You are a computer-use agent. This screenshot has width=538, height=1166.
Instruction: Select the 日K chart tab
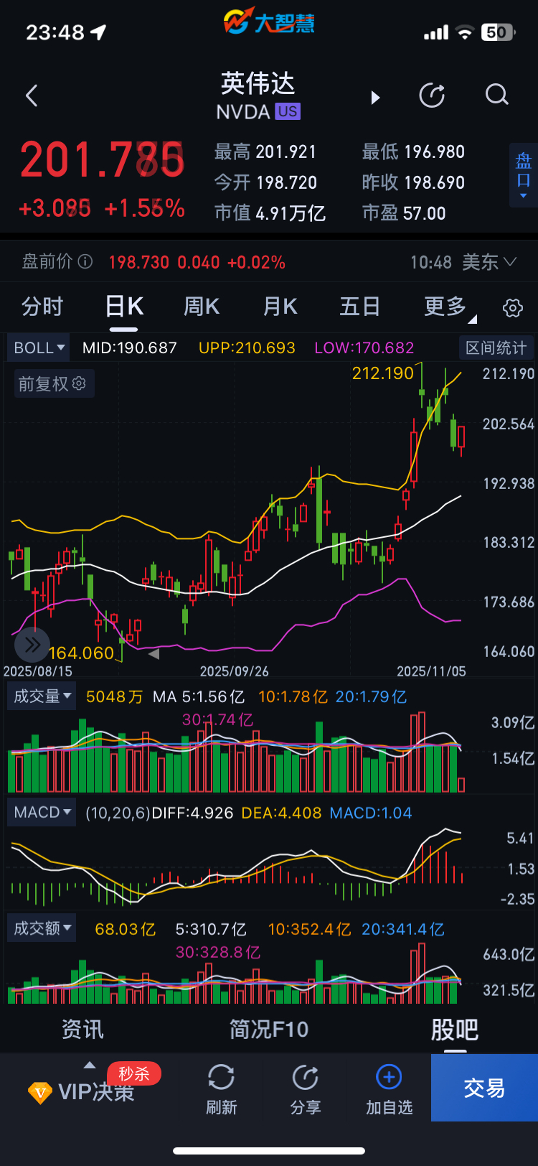(x=124, y=307)
